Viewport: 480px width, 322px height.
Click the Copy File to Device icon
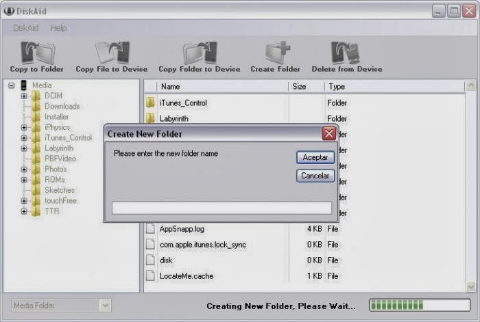[x=112, y=53]
